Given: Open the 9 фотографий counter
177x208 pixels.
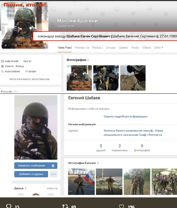Looking at the screenshot, I should tap(142, 148).
